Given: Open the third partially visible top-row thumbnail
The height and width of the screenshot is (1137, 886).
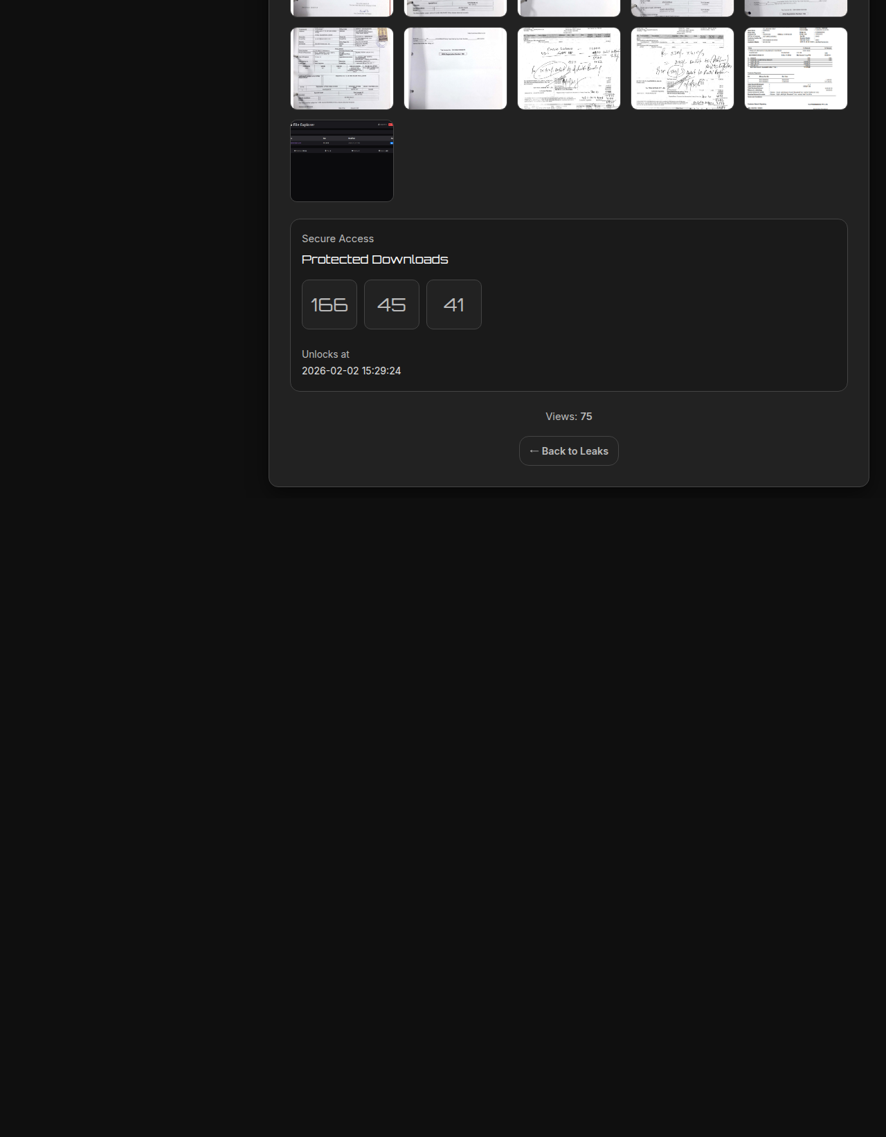Looking at the screenshot, I should point(569,8).
